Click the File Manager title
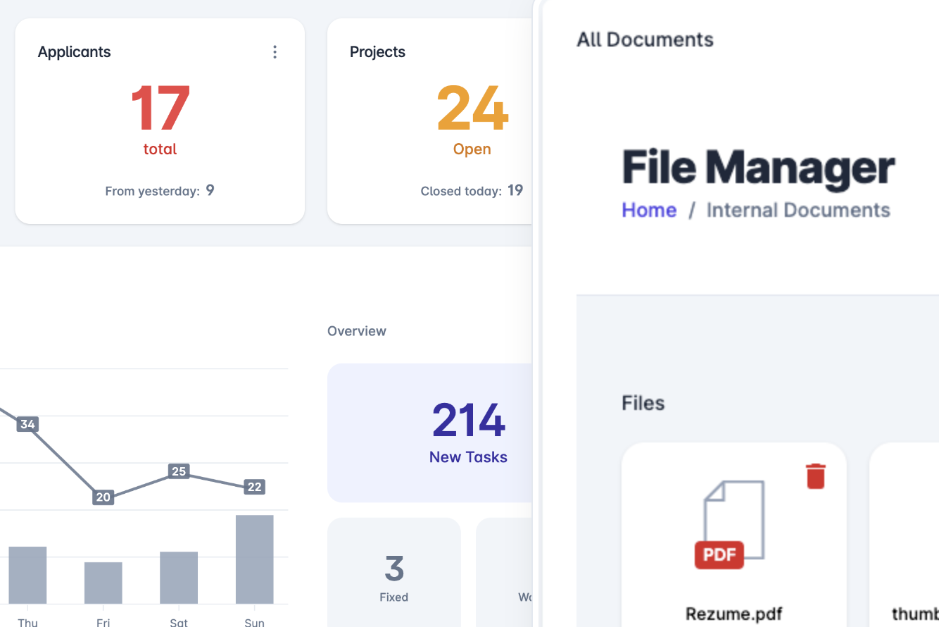This screenshot has width=939, height=627. coord(759,168)
